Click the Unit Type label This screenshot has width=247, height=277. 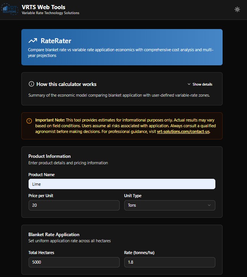[133, 196]
